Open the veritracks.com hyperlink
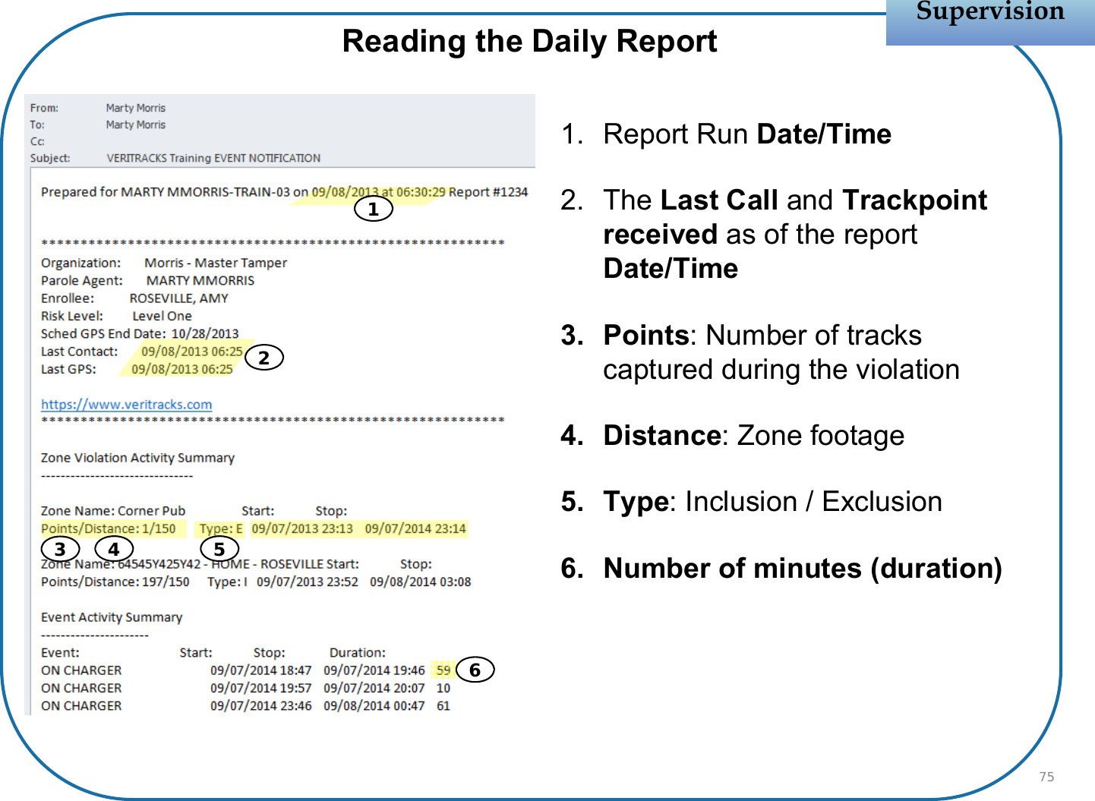The width and height of the screenshot is (1095, 801). pyautogui.click(x=126, y=405)
